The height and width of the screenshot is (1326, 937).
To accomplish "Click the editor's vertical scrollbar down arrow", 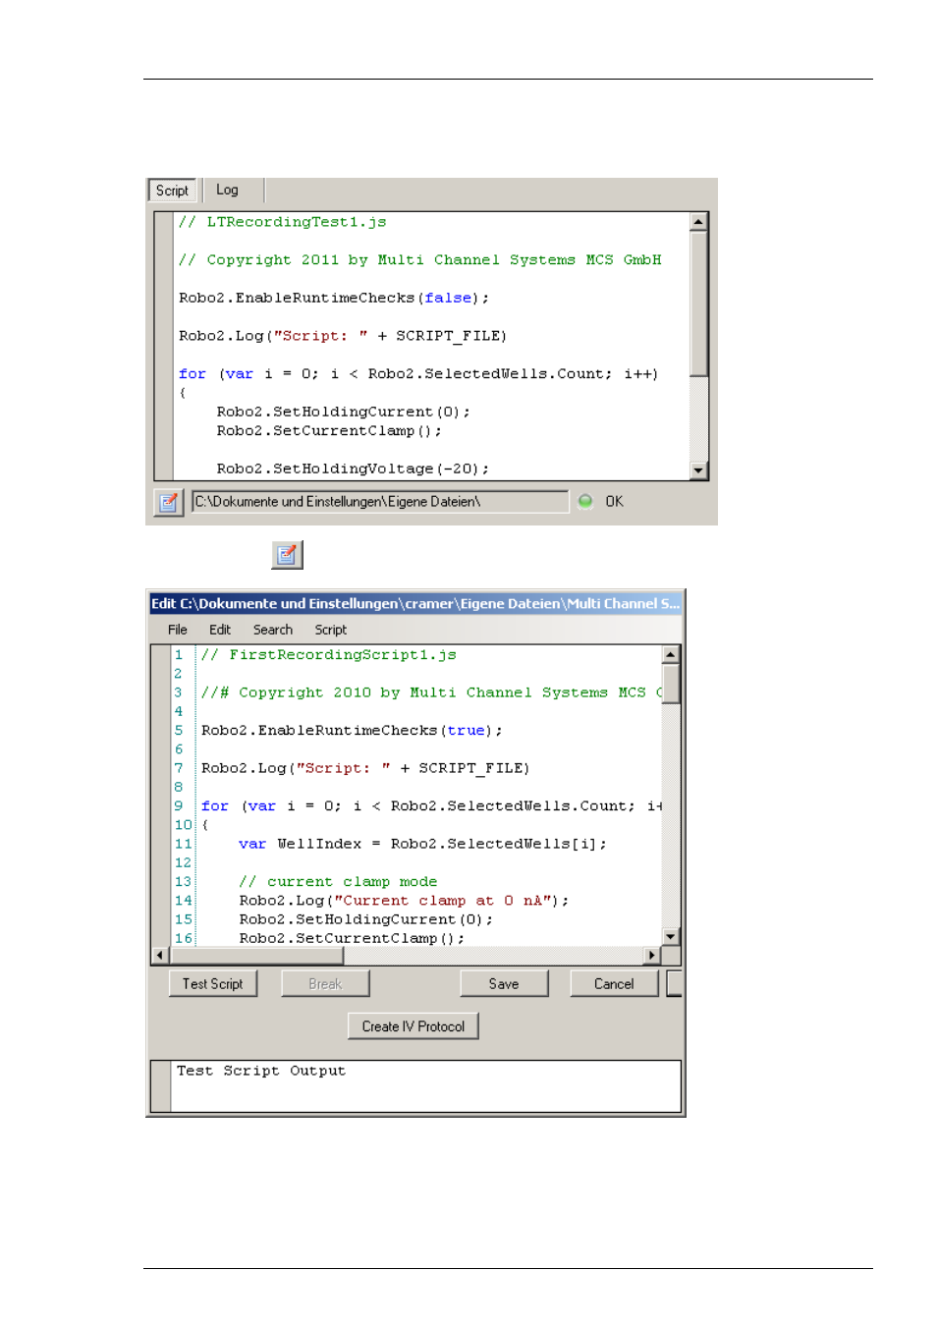I will pos(671,937).
